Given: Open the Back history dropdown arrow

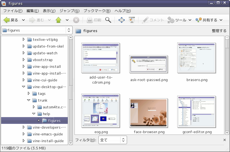Looking at the screenshot, I should click(x=23, y=20).
